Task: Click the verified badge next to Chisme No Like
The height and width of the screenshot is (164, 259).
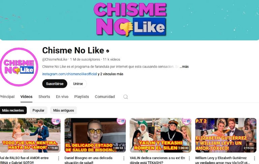Action: [x=108, y=51]
